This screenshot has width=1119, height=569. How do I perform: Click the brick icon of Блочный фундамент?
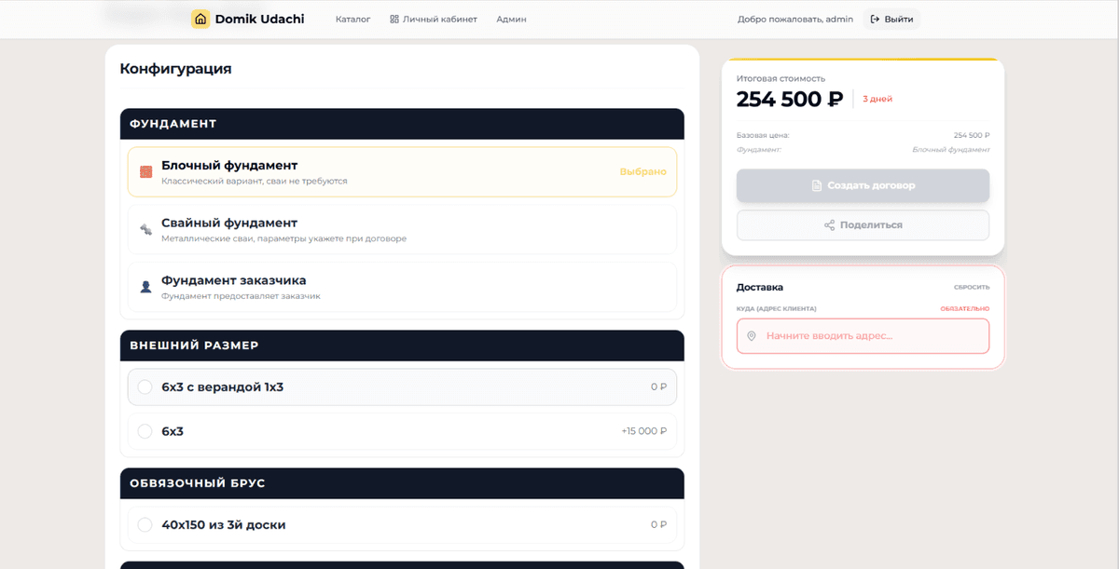click(145, 172)
